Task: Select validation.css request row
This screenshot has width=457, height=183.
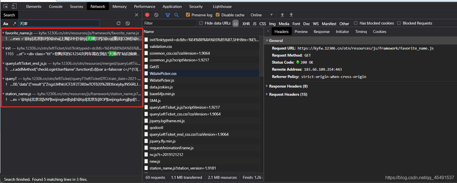Action: pos(201,46)
